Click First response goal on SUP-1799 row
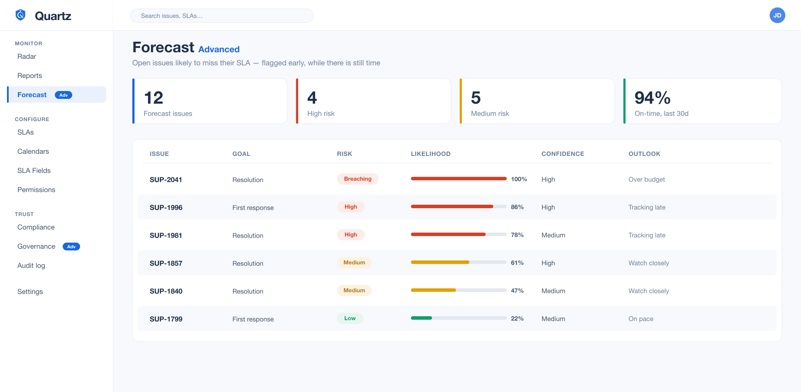This screenshot has width=801, height=392. point(253,319)
